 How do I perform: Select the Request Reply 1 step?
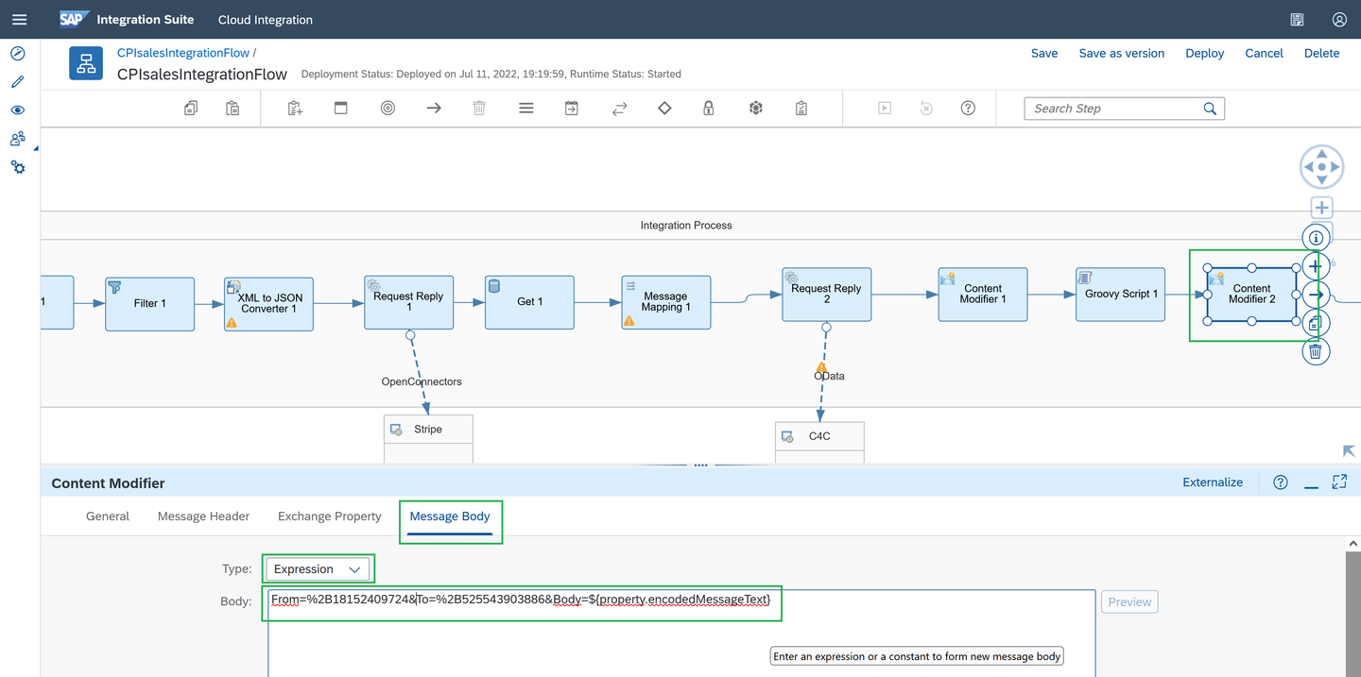pos(408,302)
